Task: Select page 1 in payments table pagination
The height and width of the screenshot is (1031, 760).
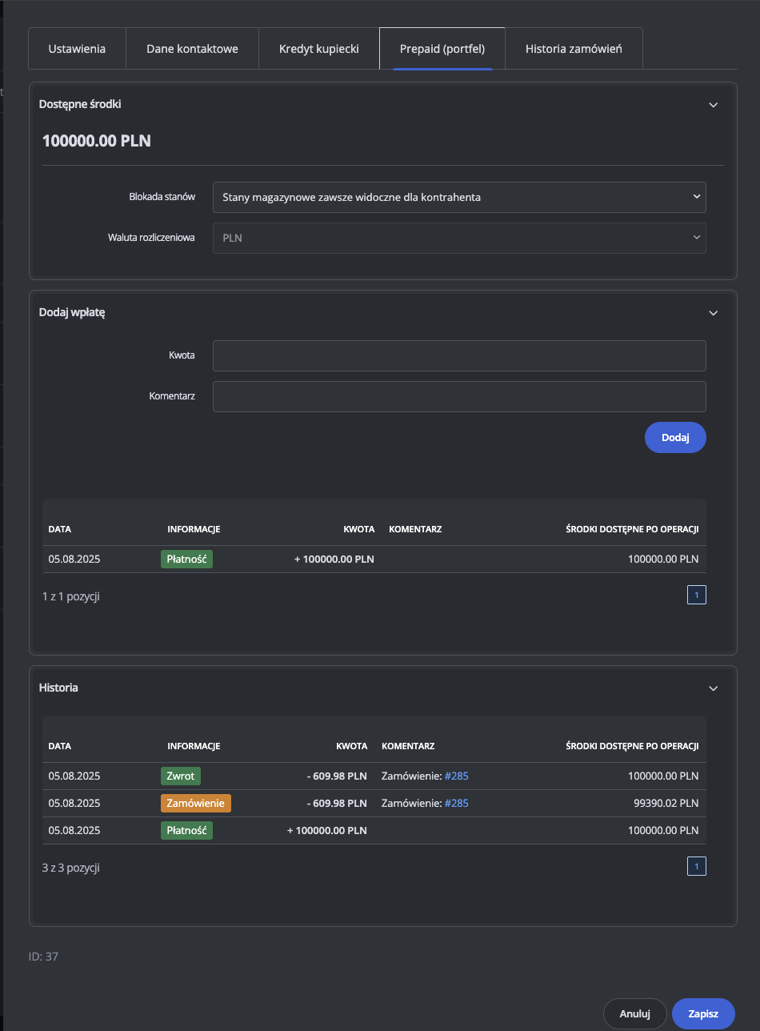Action: click(x=696, y=596)
